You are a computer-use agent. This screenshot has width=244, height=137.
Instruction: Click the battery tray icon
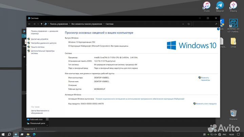point(212,135)
